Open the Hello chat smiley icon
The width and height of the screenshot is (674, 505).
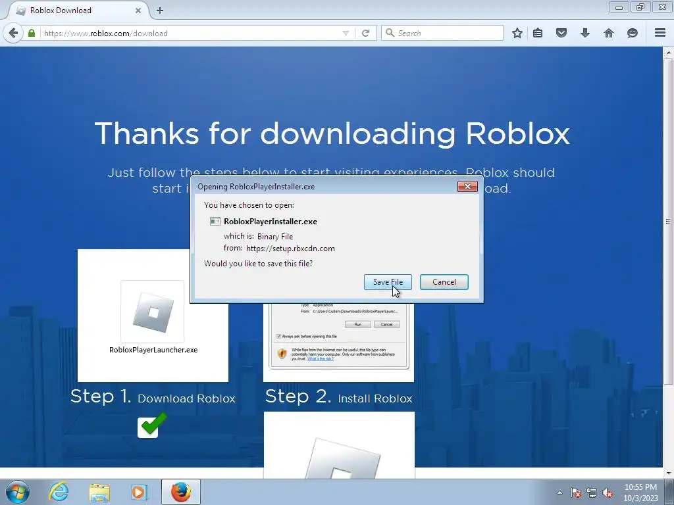point(633,33)
